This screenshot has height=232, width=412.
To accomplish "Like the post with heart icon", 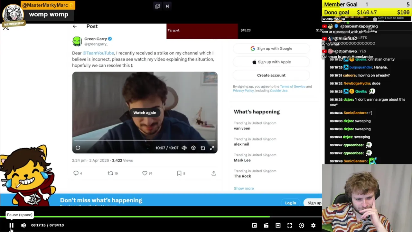I will point(145,173).
